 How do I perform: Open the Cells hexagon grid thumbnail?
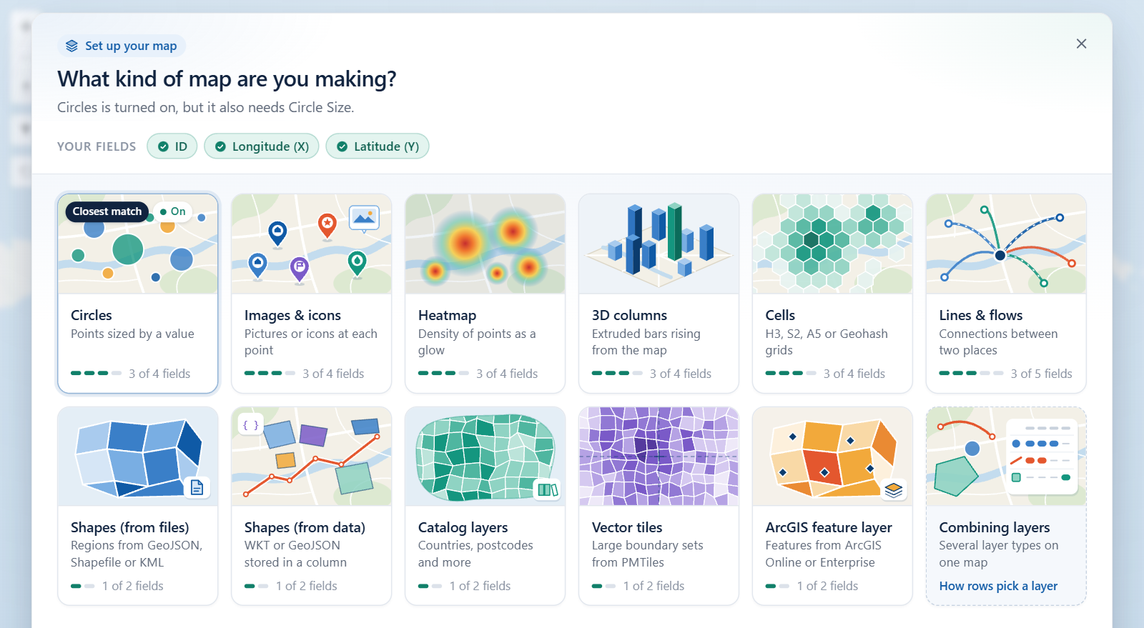(833, 244)
